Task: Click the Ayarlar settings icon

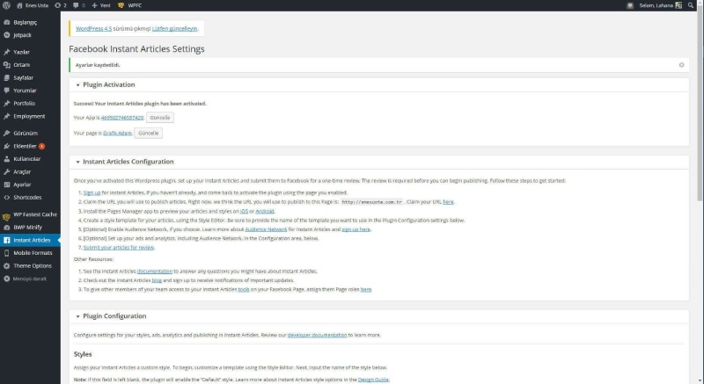Action: pos(7,185)
